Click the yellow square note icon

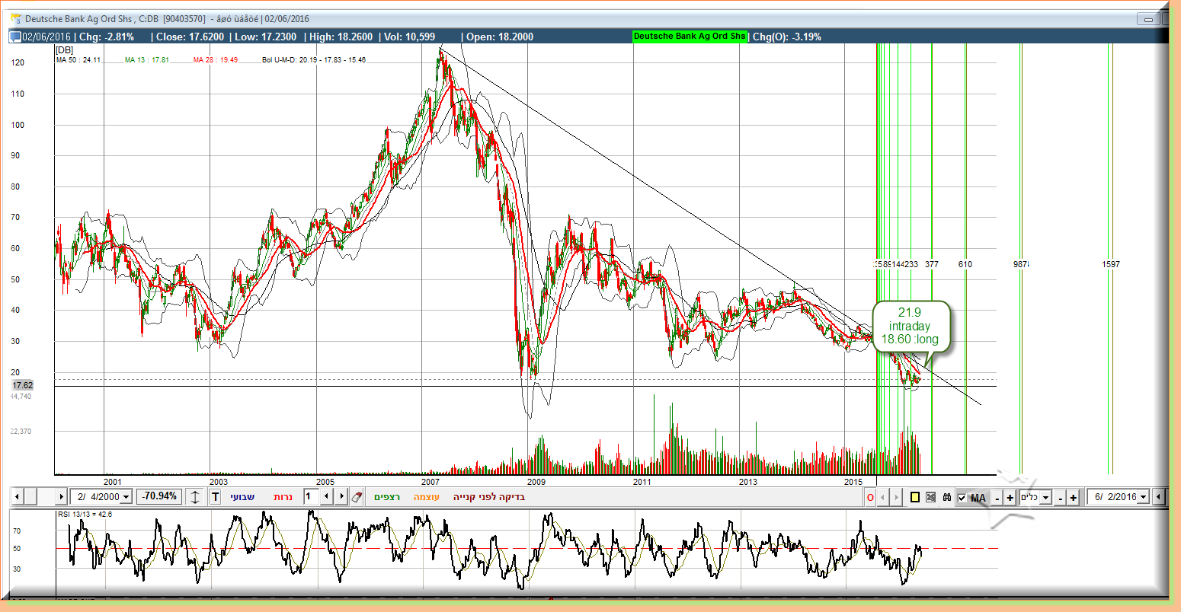tap(914, 498)
